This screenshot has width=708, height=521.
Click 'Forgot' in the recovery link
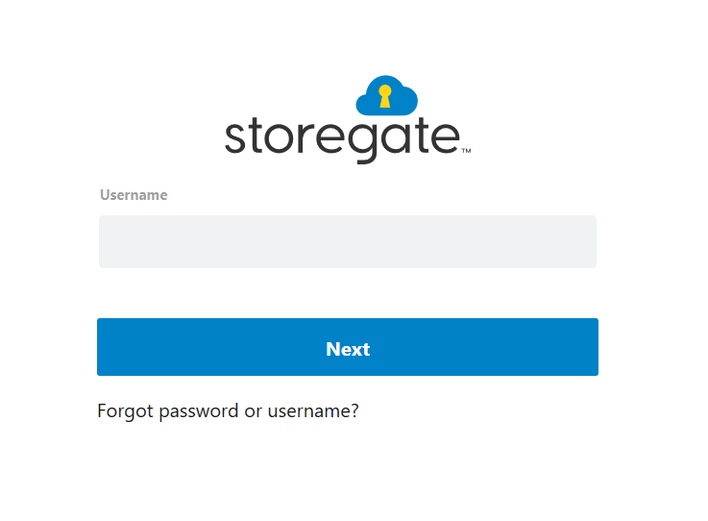point(126,410)
